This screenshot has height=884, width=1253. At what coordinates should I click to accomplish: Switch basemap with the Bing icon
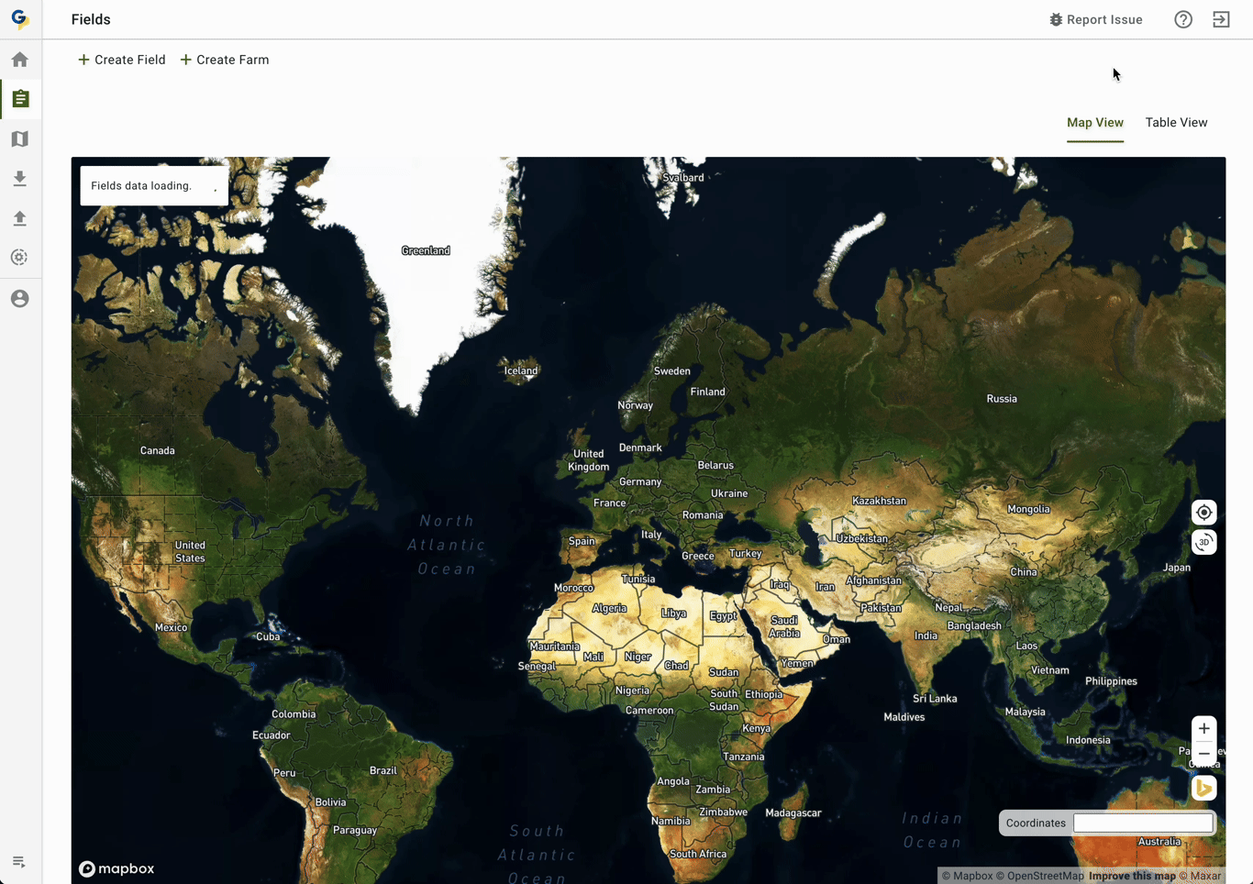click(x=1203, y=789)
